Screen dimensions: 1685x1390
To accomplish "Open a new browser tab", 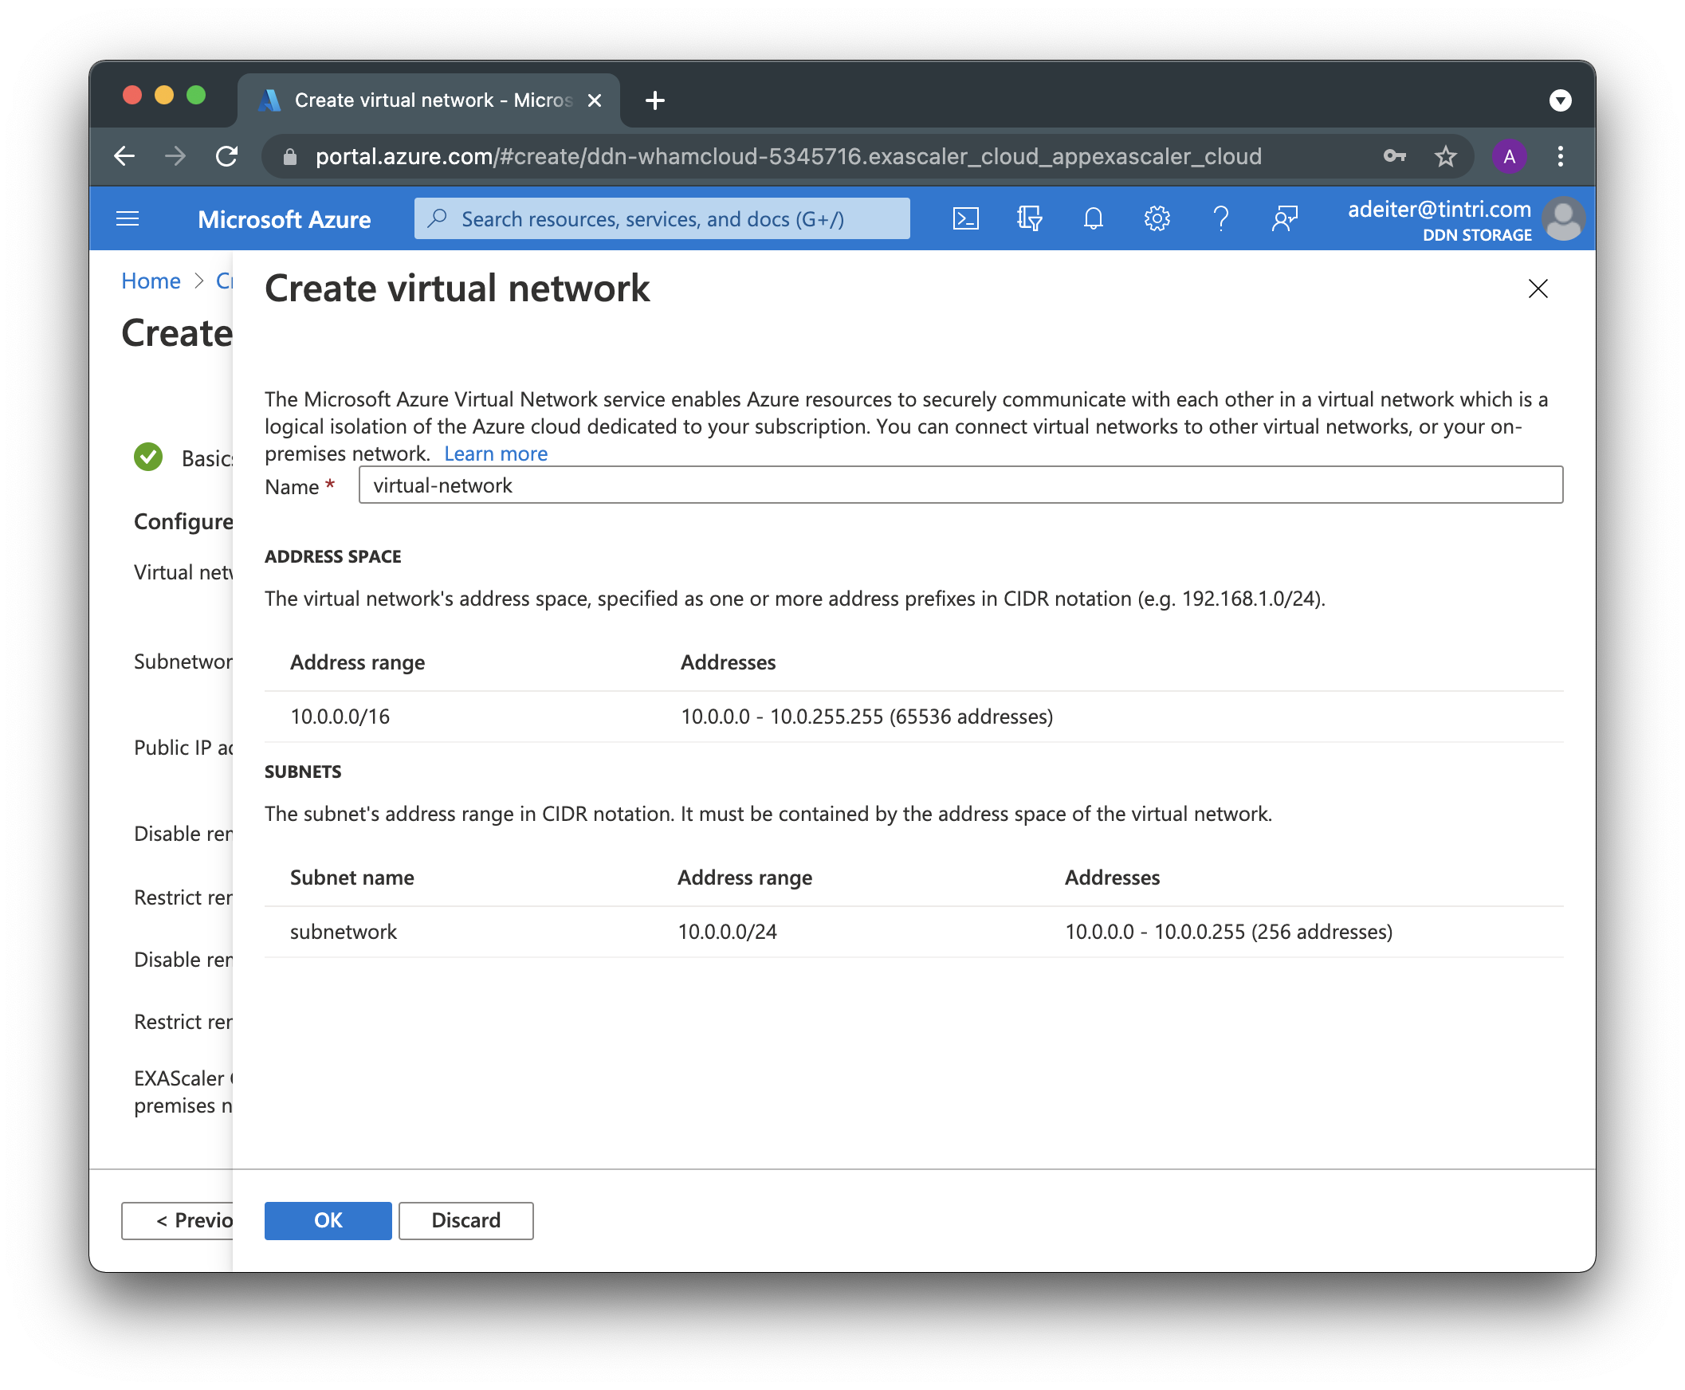I will [654, 100].
